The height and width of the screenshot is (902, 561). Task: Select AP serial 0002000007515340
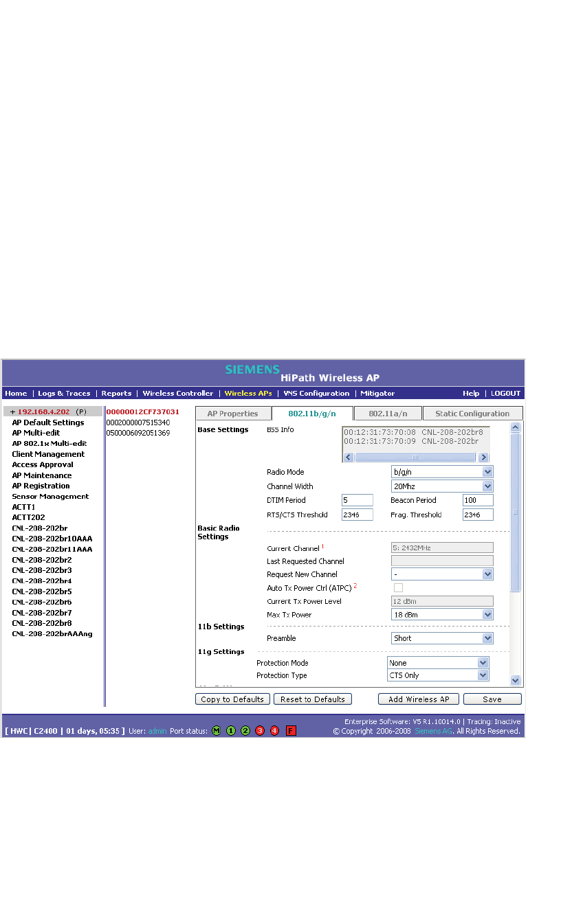[x=137, y=422]
